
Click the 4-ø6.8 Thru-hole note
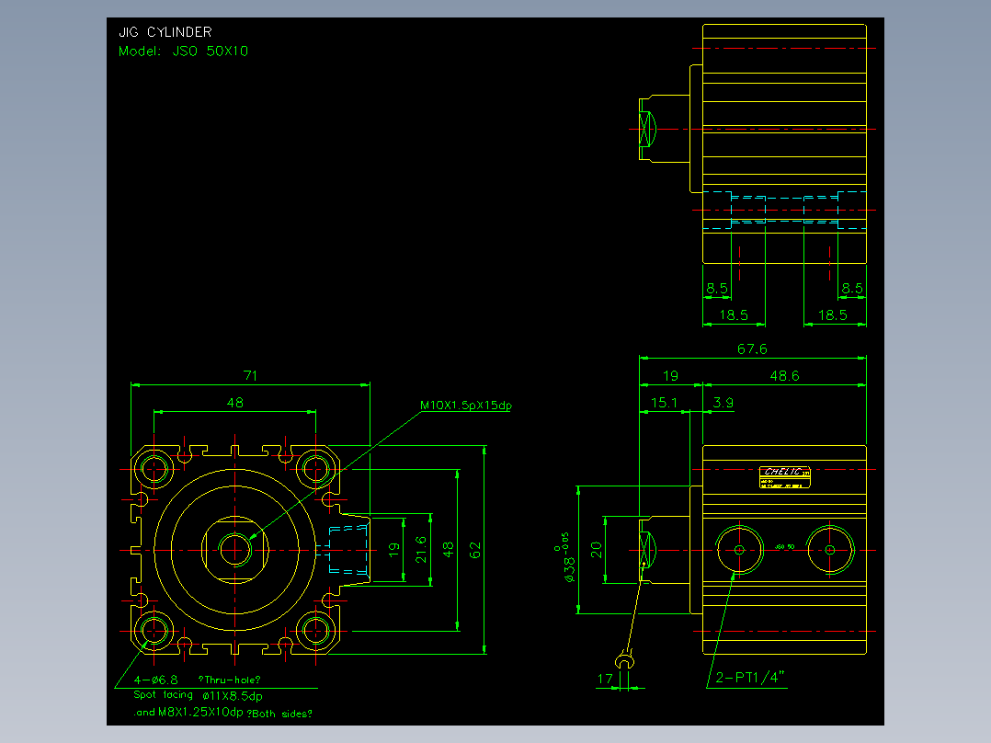pos(197,680)
